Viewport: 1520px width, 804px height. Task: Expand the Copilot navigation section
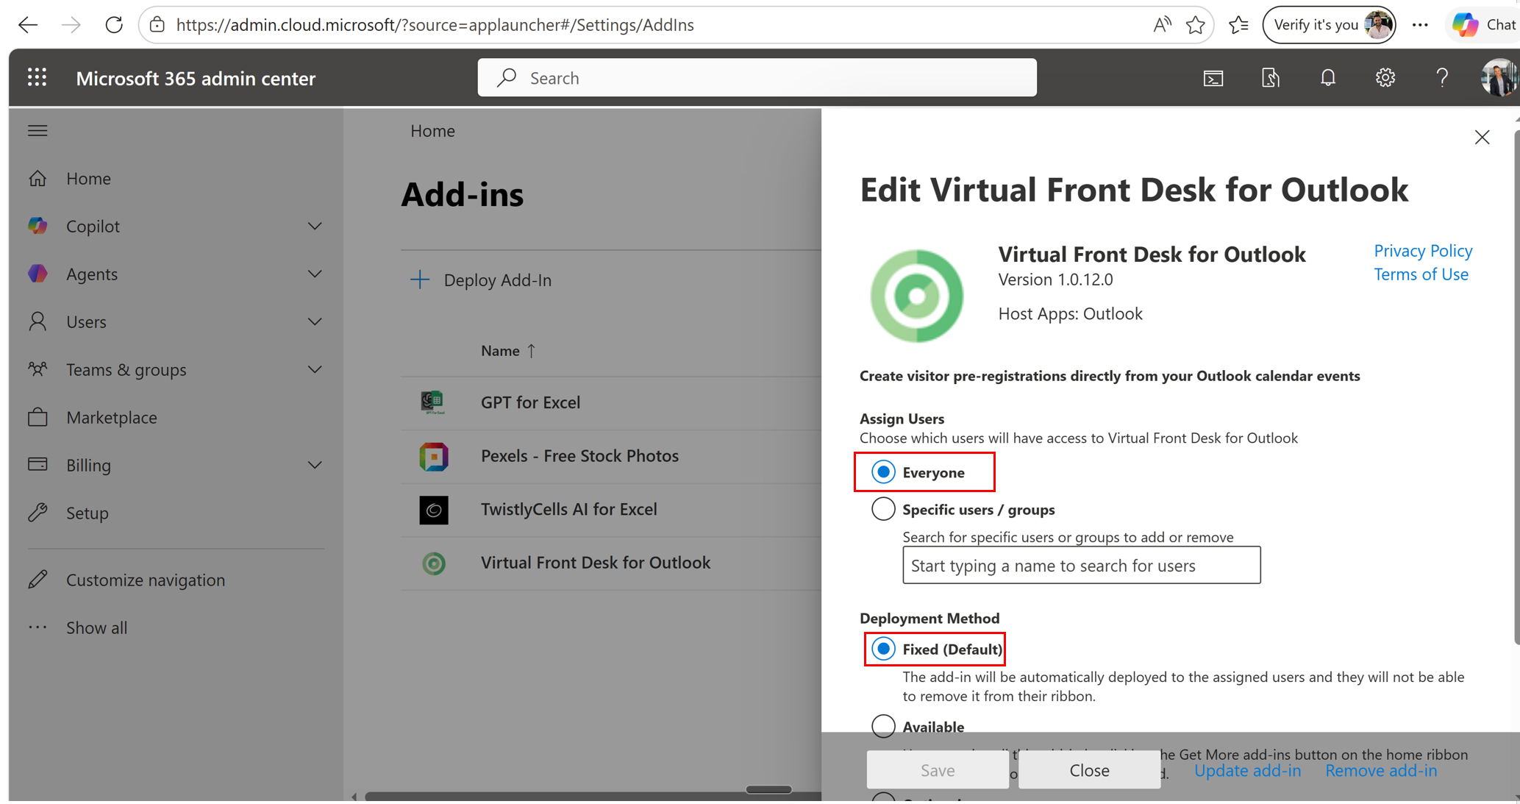coord(315,227)
